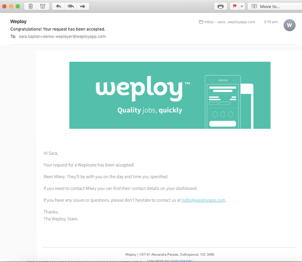Click the 'Meet Mikey' sentence
Screen dimensions: 302x262
click(x=106, y=177)
